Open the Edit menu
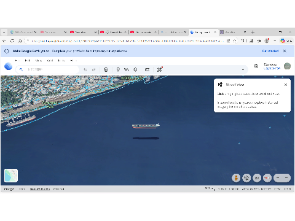Screen dimensions: 295x221 click(28, 61)
